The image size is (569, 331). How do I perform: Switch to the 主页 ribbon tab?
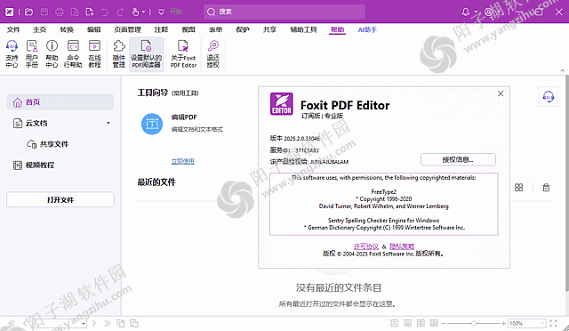point(39,29)
